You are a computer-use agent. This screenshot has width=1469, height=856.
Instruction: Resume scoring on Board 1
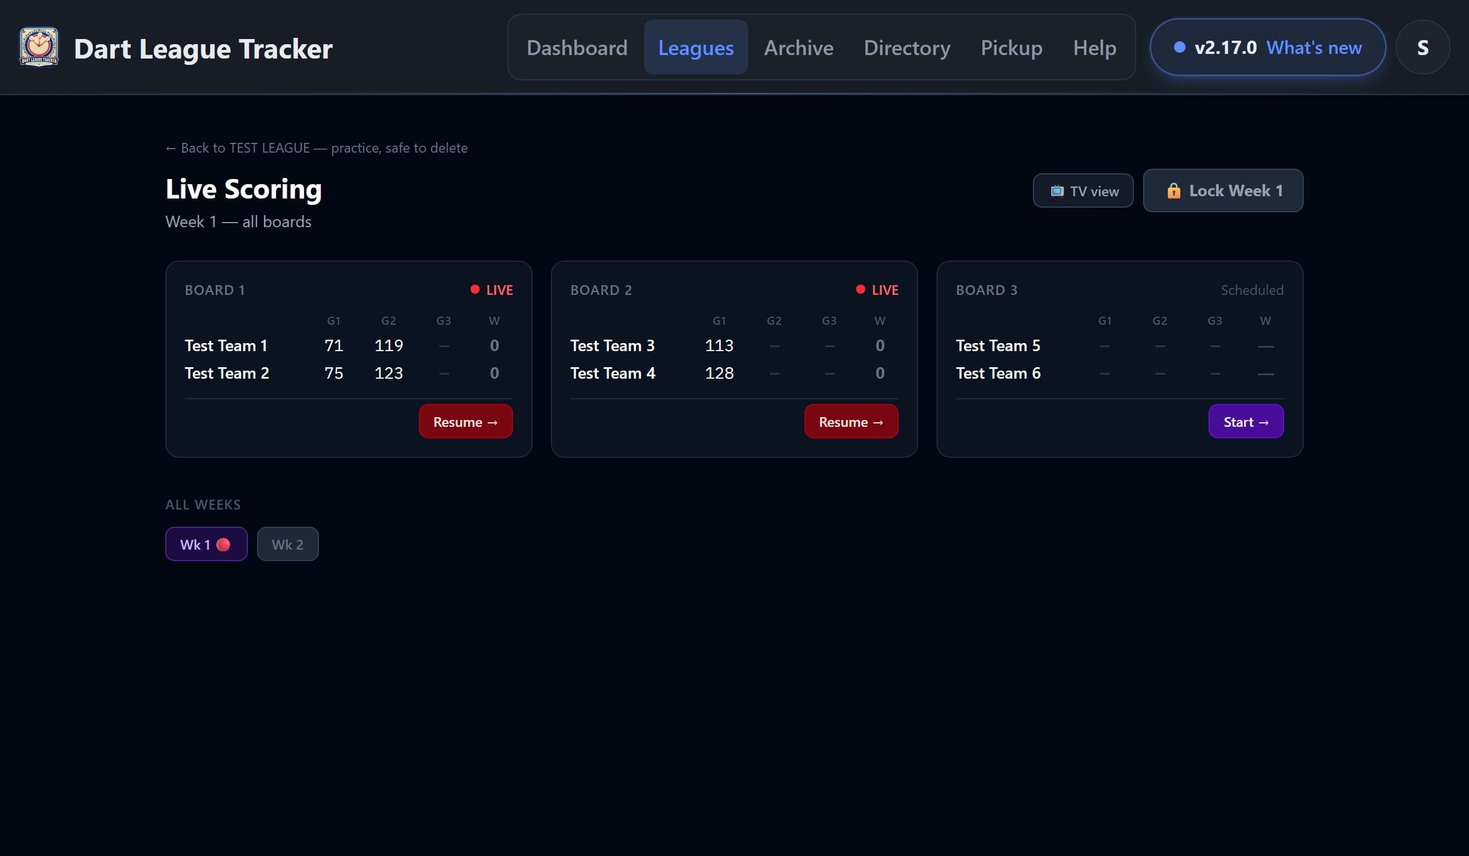coord(465,421)
